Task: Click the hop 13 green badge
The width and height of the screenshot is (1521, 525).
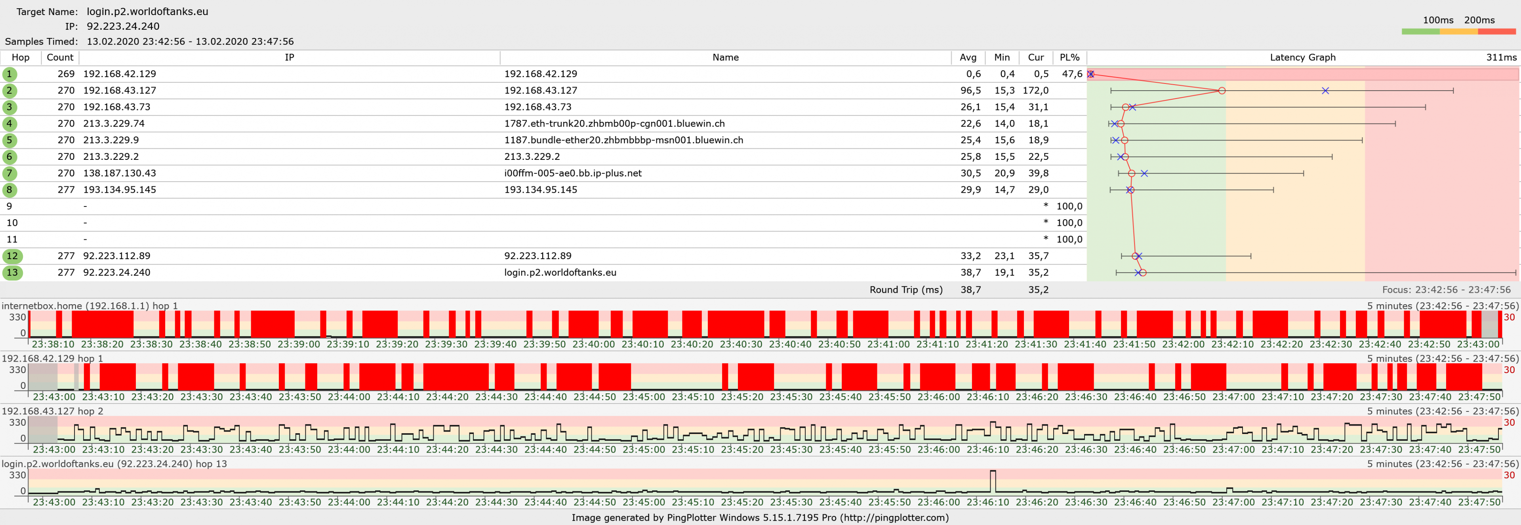Action: click(x=12, y=273)
